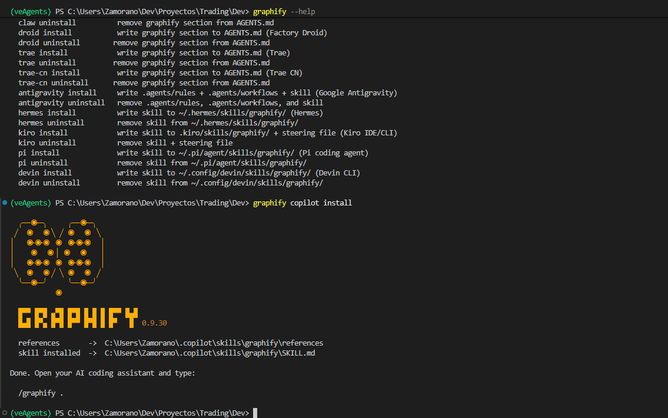Click the 'pi install' command entry
The image size is (668, 418).
tap(39, 153)
